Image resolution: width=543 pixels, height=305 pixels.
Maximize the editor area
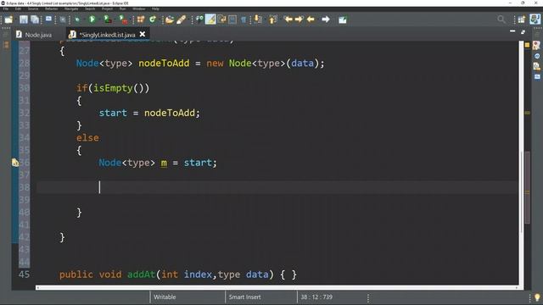[523, 32]
